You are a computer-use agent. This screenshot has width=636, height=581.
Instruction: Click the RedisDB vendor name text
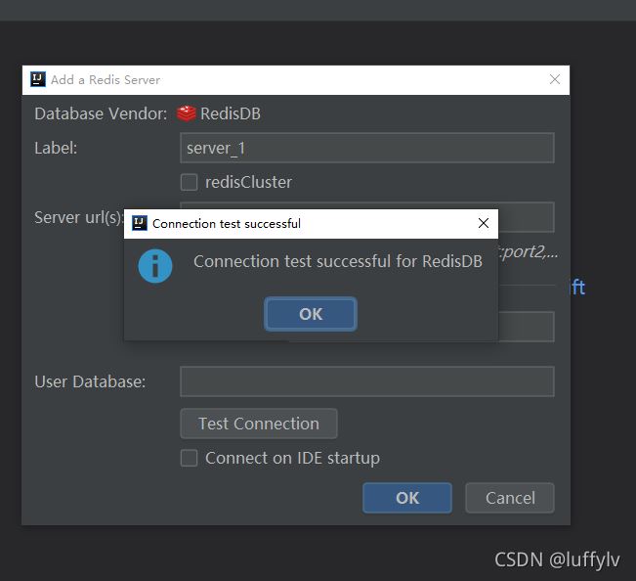231,113
